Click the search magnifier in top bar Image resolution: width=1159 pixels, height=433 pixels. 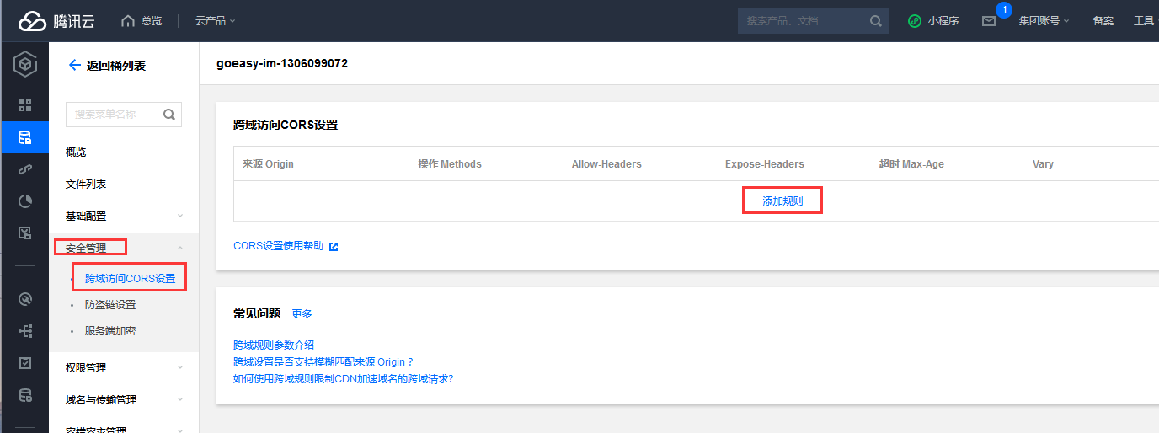(x=876, y=21)
